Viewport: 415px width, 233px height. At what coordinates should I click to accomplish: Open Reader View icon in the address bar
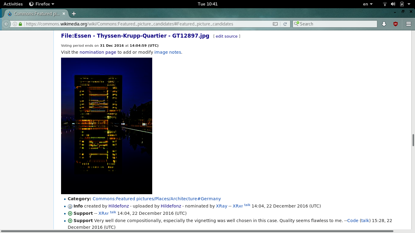point(275,24)
